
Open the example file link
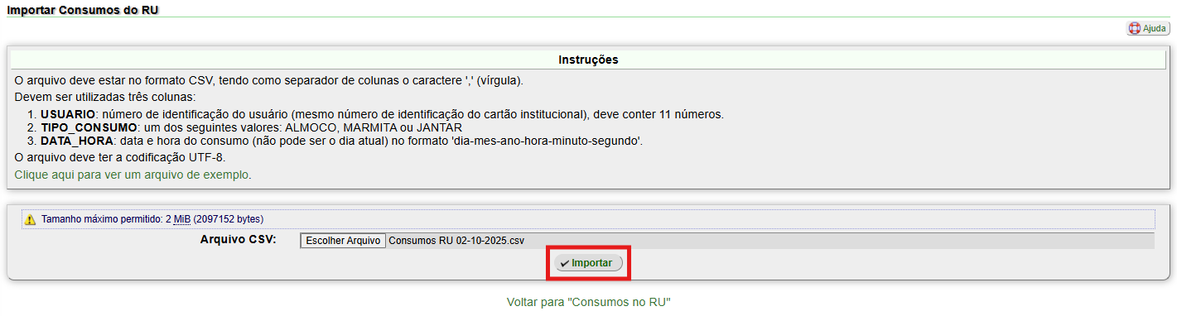[133, 175]
